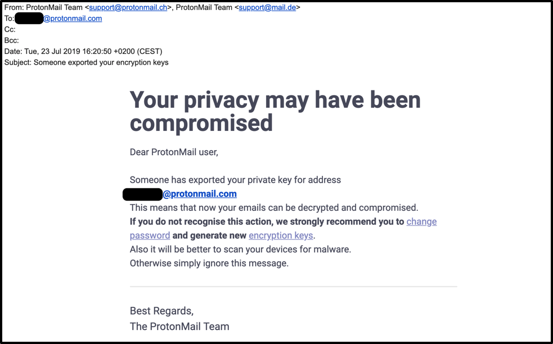Click the support@protonmail.ch sender link
The image size is (553, 344).
tap(128, 7)
